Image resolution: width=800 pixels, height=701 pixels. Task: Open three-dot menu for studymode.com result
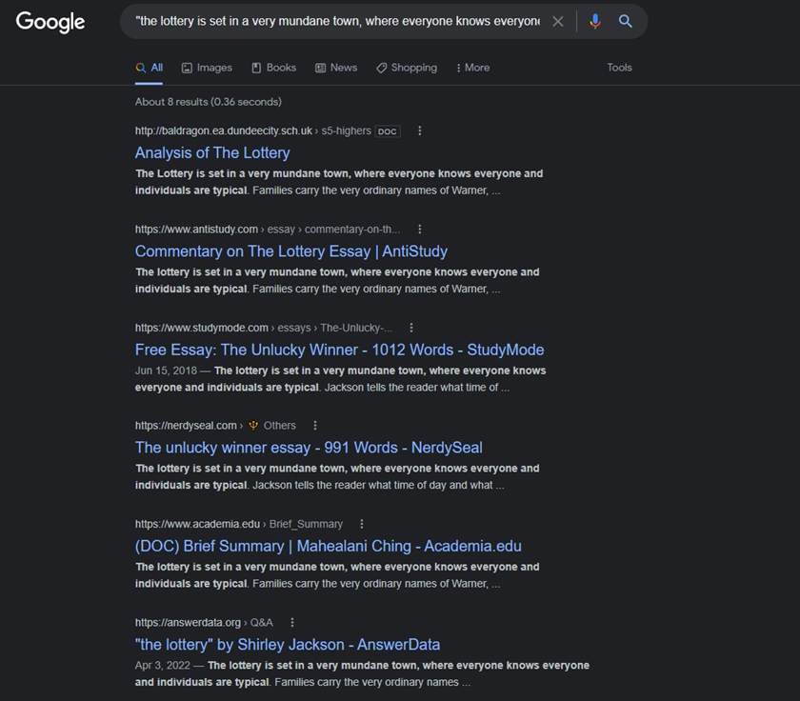[411, 328]
